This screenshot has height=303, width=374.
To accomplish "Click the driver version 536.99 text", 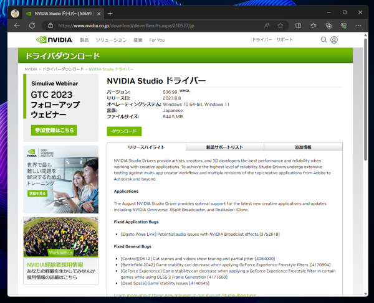I will [x=170, y=92].
